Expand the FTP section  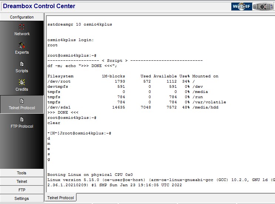[x=22, y=190]
